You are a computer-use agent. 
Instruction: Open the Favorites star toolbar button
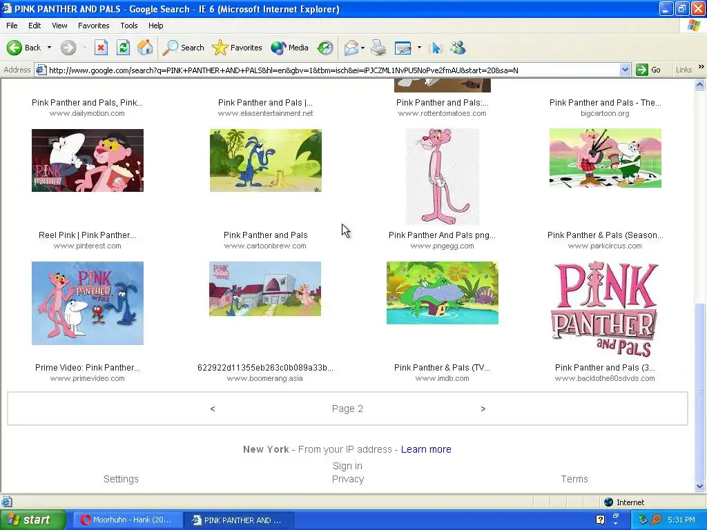238,48
